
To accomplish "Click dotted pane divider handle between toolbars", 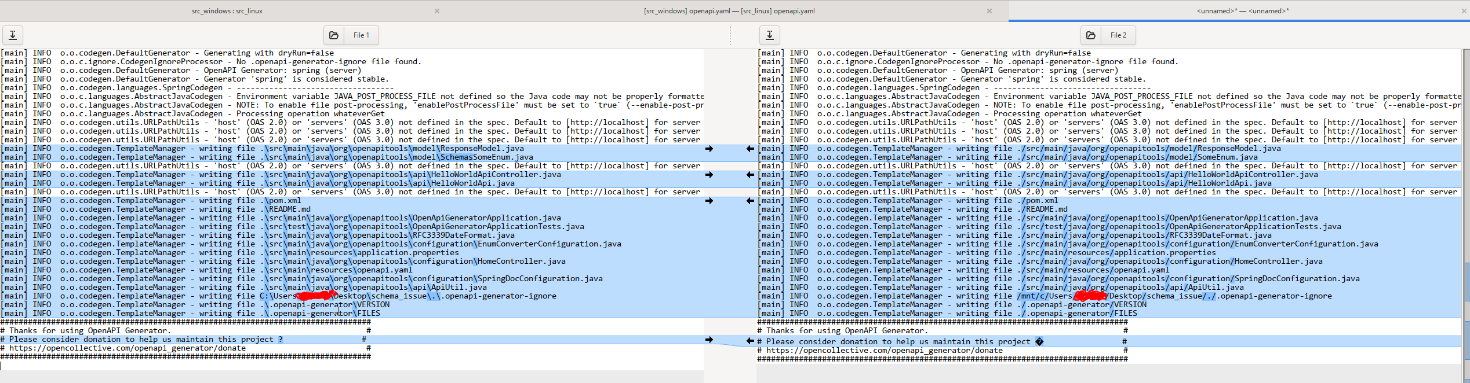I will coord(730,35).
